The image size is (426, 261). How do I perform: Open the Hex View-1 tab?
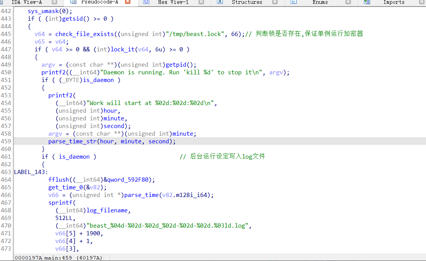(173, 2)
